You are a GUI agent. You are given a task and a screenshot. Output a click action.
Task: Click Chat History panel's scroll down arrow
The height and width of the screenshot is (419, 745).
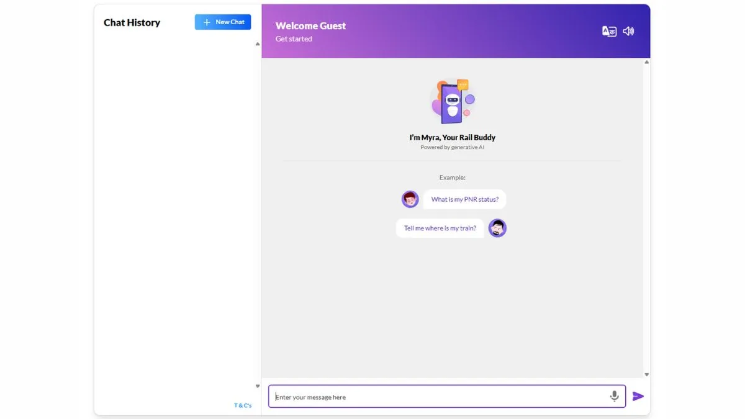click(258, 386)
